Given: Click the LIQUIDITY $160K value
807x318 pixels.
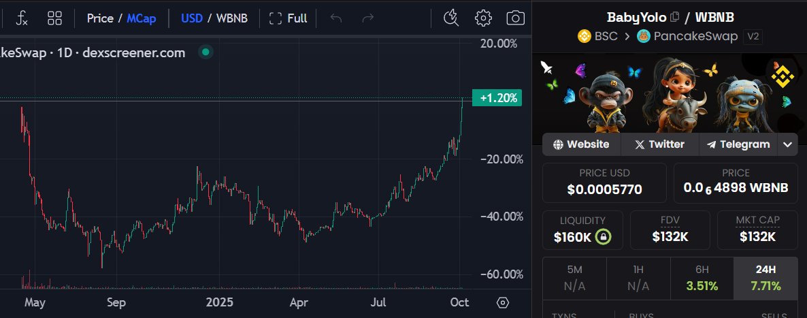Looking at the screenshot, I should (x=572, y=237).
